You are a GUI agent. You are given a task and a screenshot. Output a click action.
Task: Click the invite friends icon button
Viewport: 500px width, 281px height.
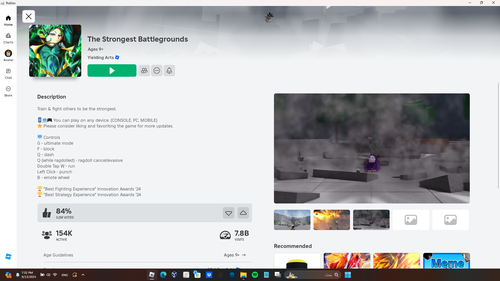pos(144,71)
